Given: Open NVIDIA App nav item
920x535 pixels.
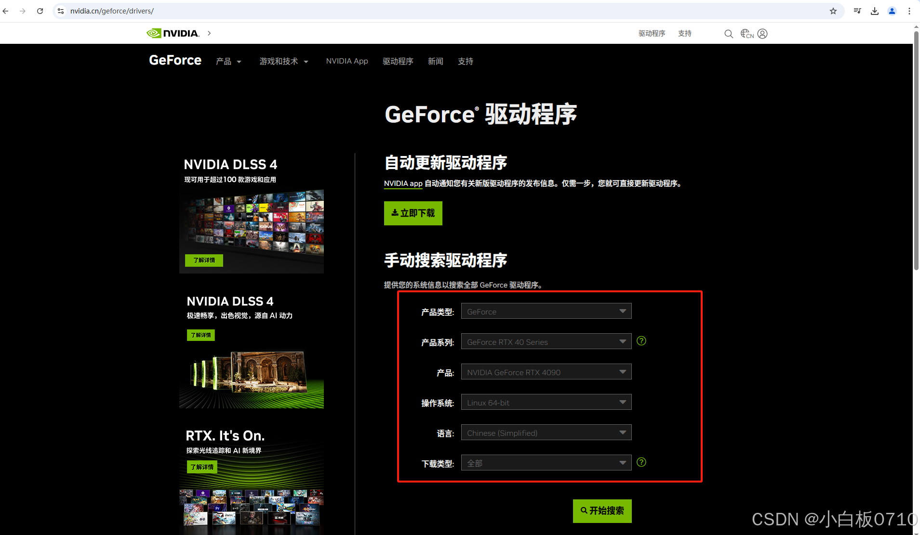Looking at the screenshot, I should 347,61.
